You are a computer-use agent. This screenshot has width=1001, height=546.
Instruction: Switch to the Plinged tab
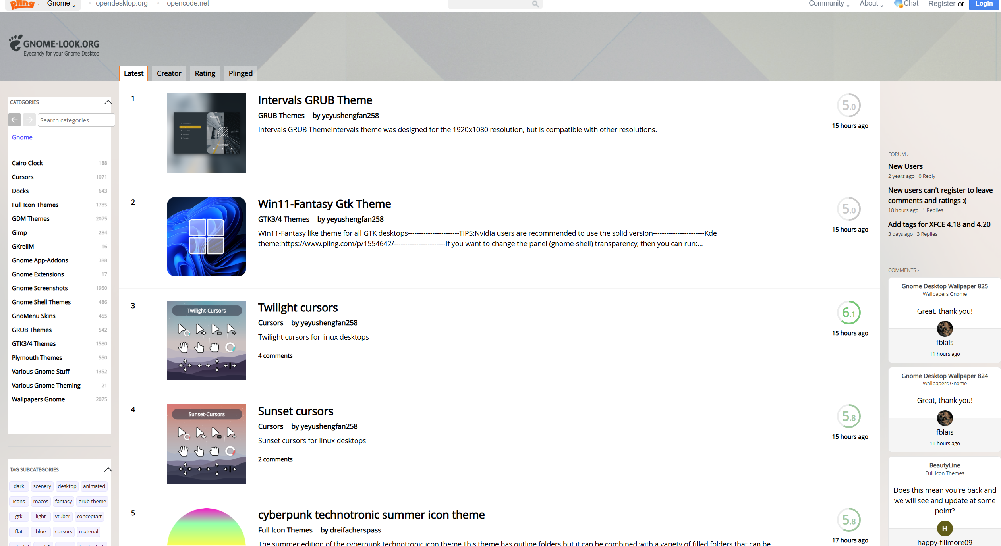tap(240, 73)
